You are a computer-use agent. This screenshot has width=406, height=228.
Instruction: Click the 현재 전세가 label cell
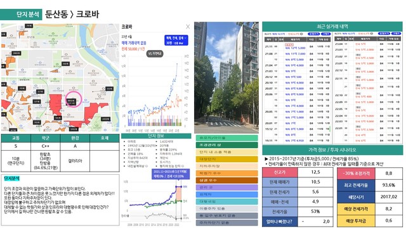click(x=280, y=192)
